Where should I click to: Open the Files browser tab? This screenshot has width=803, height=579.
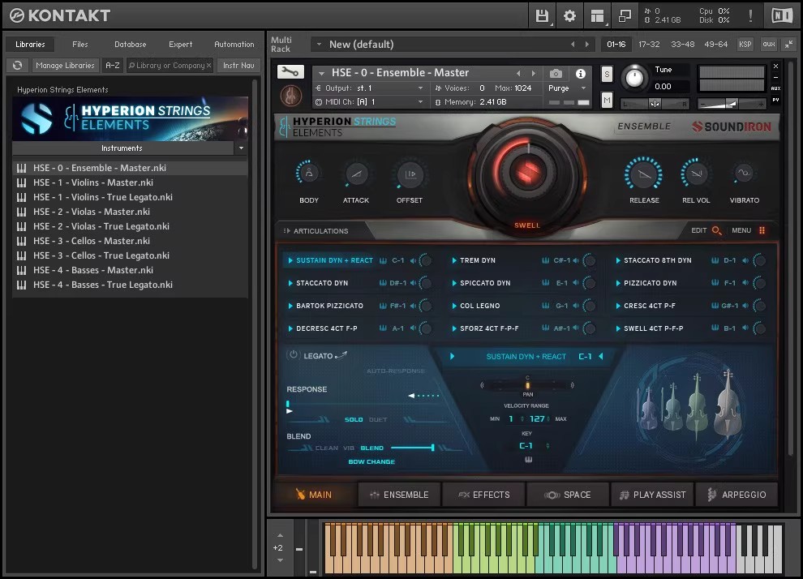[79, 45]
